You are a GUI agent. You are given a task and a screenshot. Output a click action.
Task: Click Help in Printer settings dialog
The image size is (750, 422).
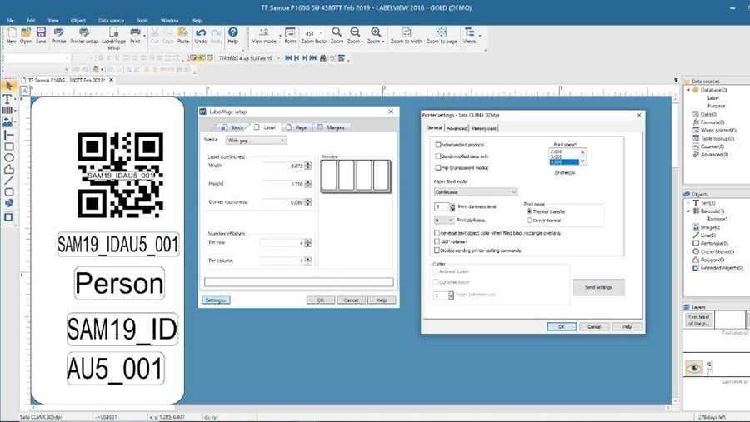[627, 326]
